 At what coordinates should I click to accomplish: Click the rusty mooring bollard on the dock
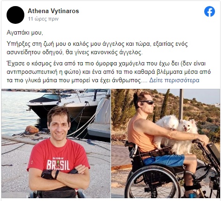click(32, 129)
